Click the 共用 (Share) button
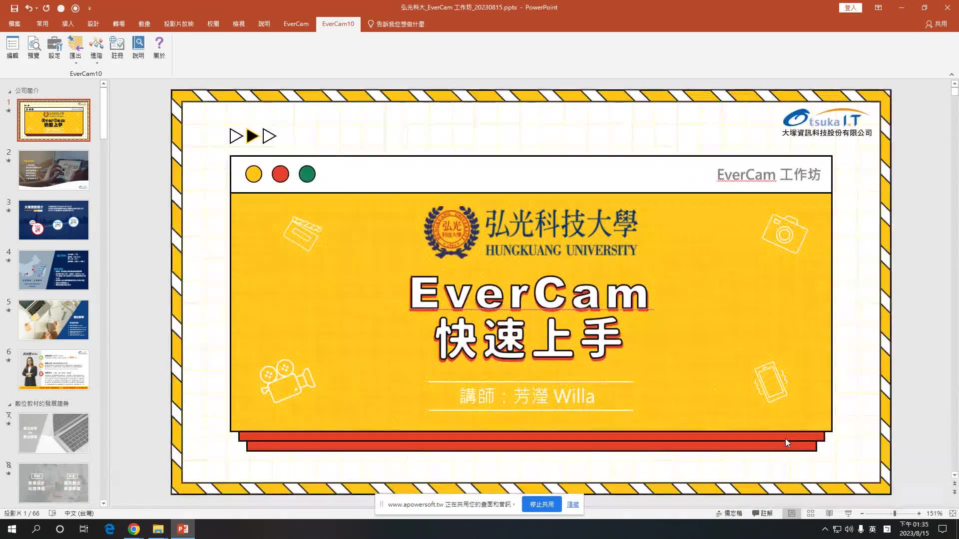This screenshot has width=959, height=539. point(937,24)
